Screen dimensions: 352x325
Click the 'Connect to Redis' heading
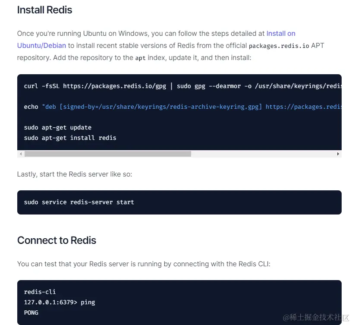click(x=57, y=240)
